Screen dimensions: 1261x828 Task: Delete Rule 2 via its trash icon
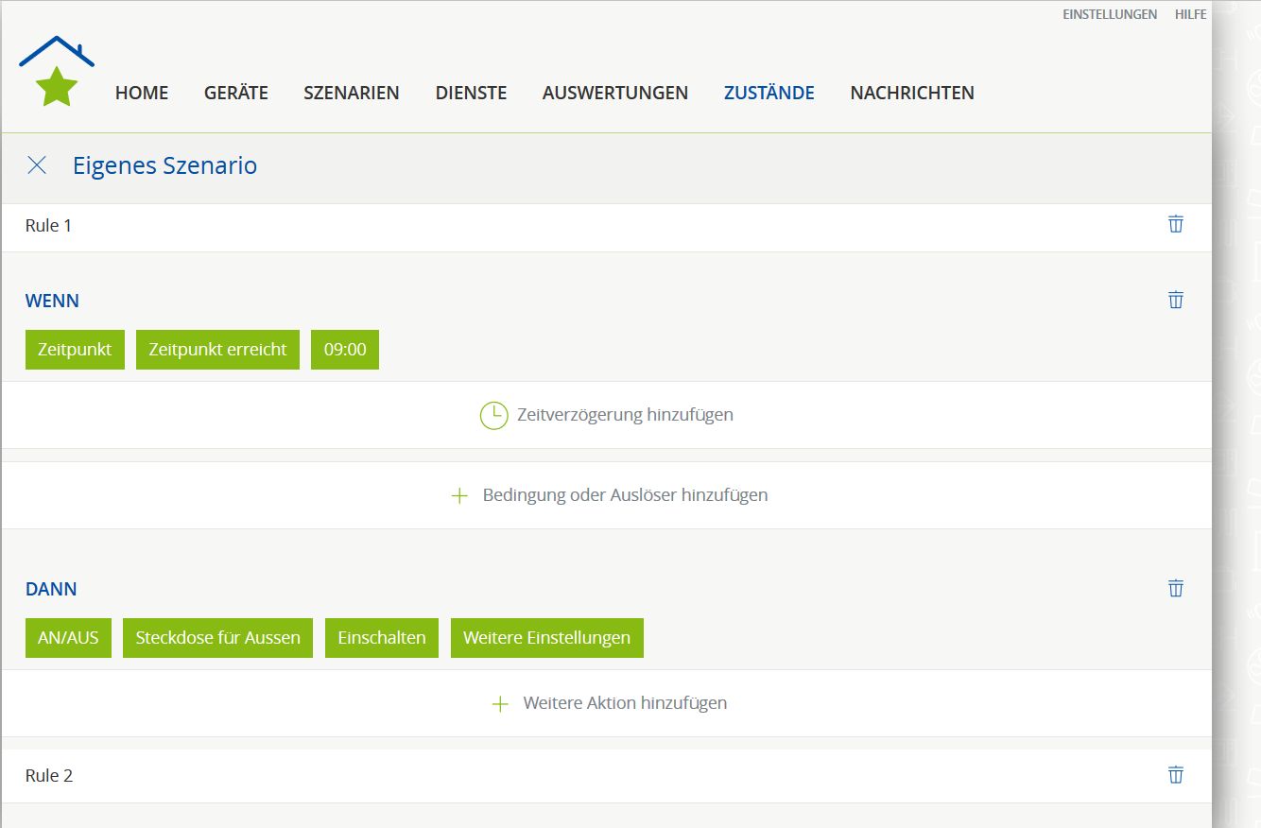point(1175,775)
